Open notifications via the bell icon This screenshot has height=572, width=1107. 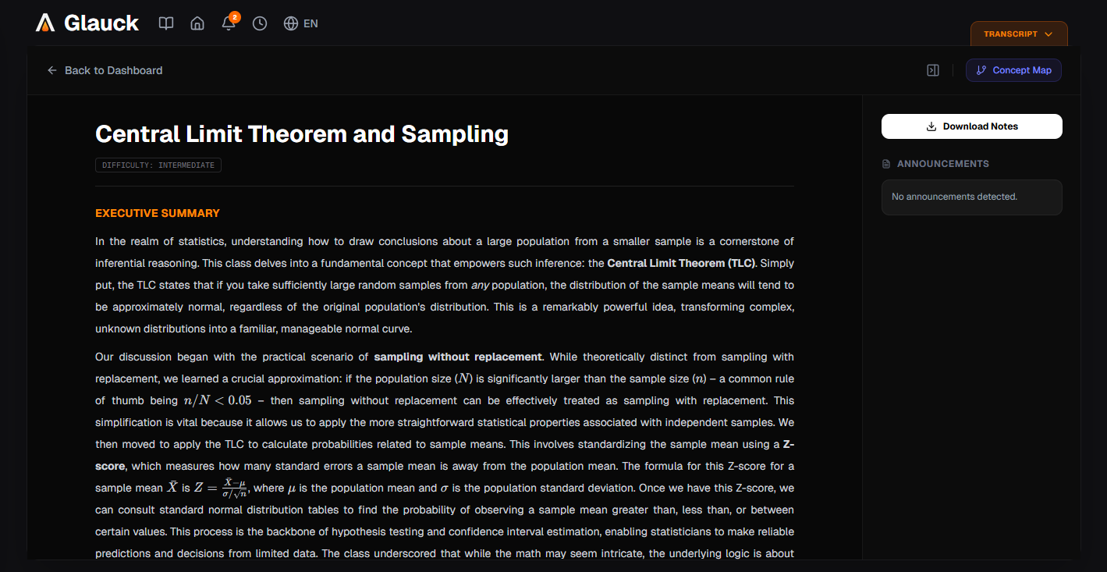[x=228, y=24]
